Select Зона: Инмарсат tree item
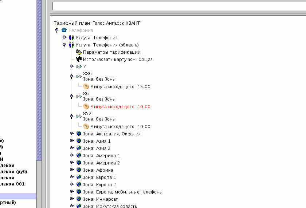This screenshot has width=306, height=208. coord(100,199)
